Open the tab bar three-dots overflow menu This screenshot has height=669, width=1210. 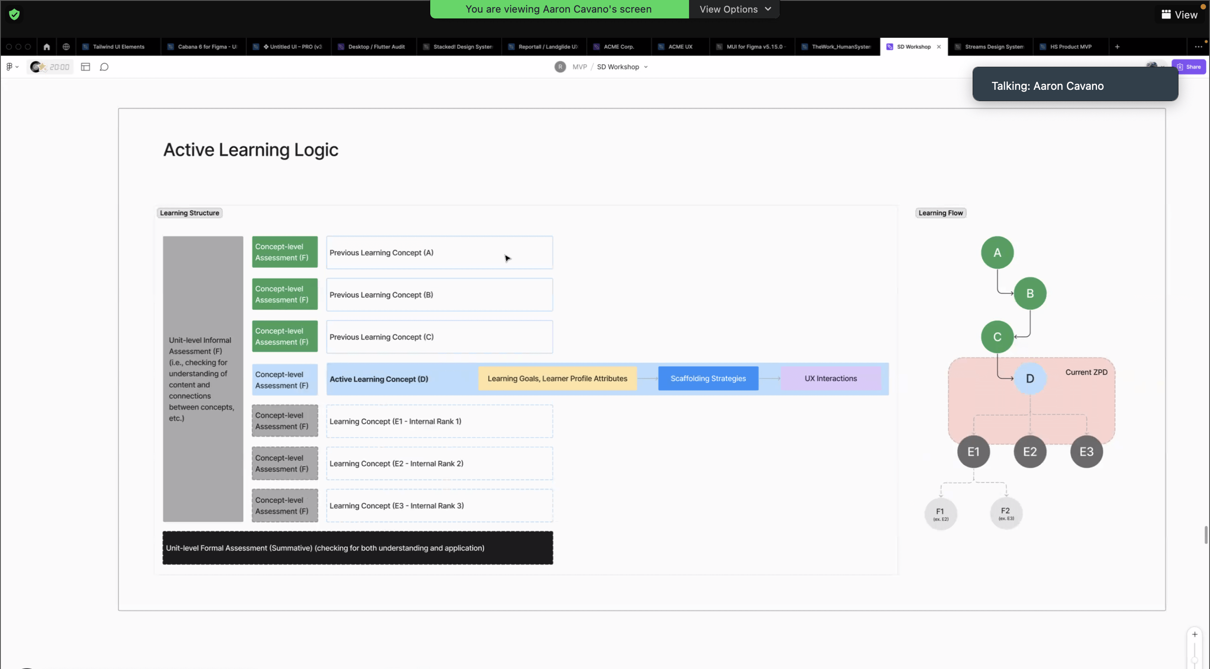coord(1198,47)
